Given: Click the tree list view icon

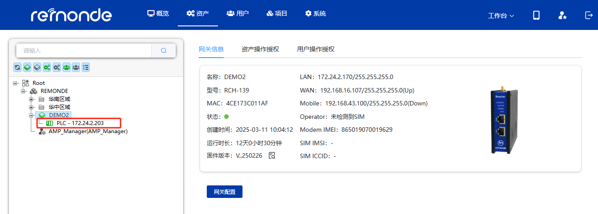Looking at the screenshot, I should pyautogui.click(x=86, y=67).
